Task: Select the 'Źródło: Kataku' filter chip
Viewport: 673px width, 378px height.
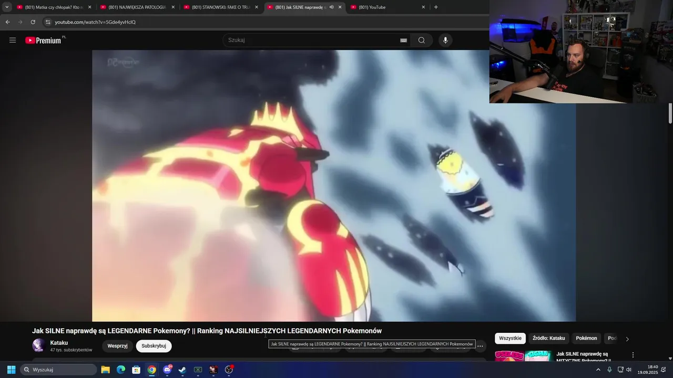Action: 548,339
